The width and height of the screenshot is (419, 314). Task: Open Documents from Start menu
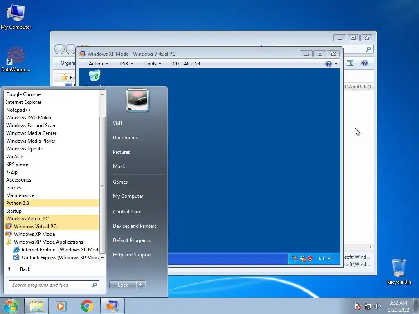pyautogui.click(x=125, y=137)
